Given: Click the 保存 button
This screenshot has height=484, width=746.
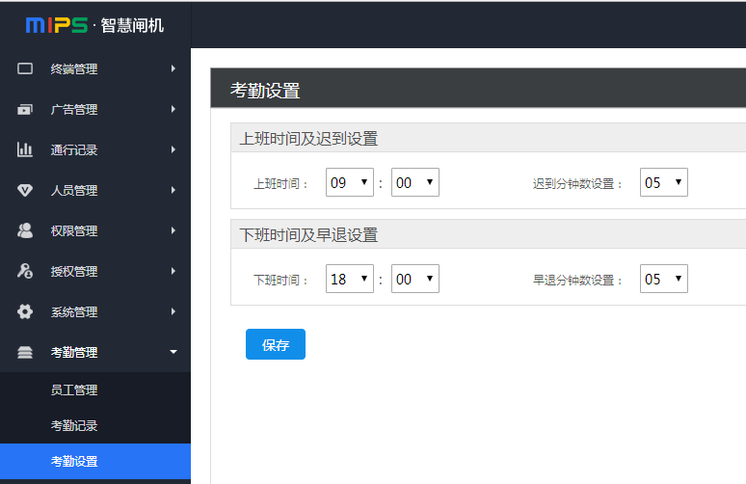Looking at the screenshot, I should [x=276, y=344].
